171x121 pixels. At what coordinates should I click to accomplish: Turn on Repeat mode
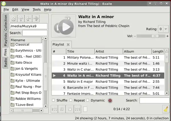click(x=71, y=100)
